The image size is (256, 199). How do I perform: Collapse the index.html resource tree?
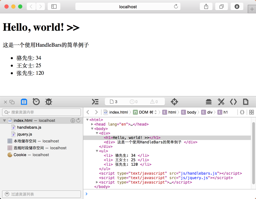click(4, 121)
